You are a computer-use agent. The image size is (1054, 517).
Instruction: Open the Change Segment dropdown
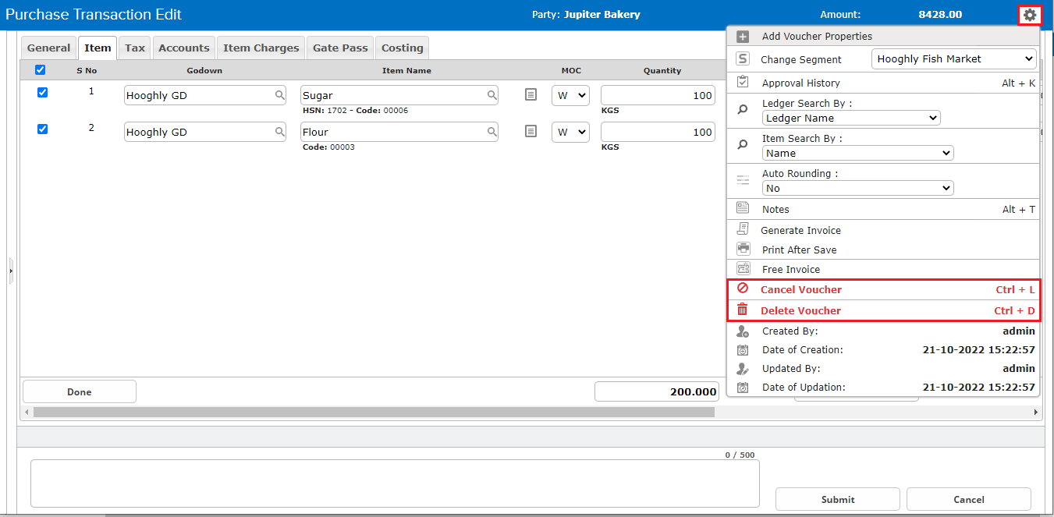tap(953, 59)
